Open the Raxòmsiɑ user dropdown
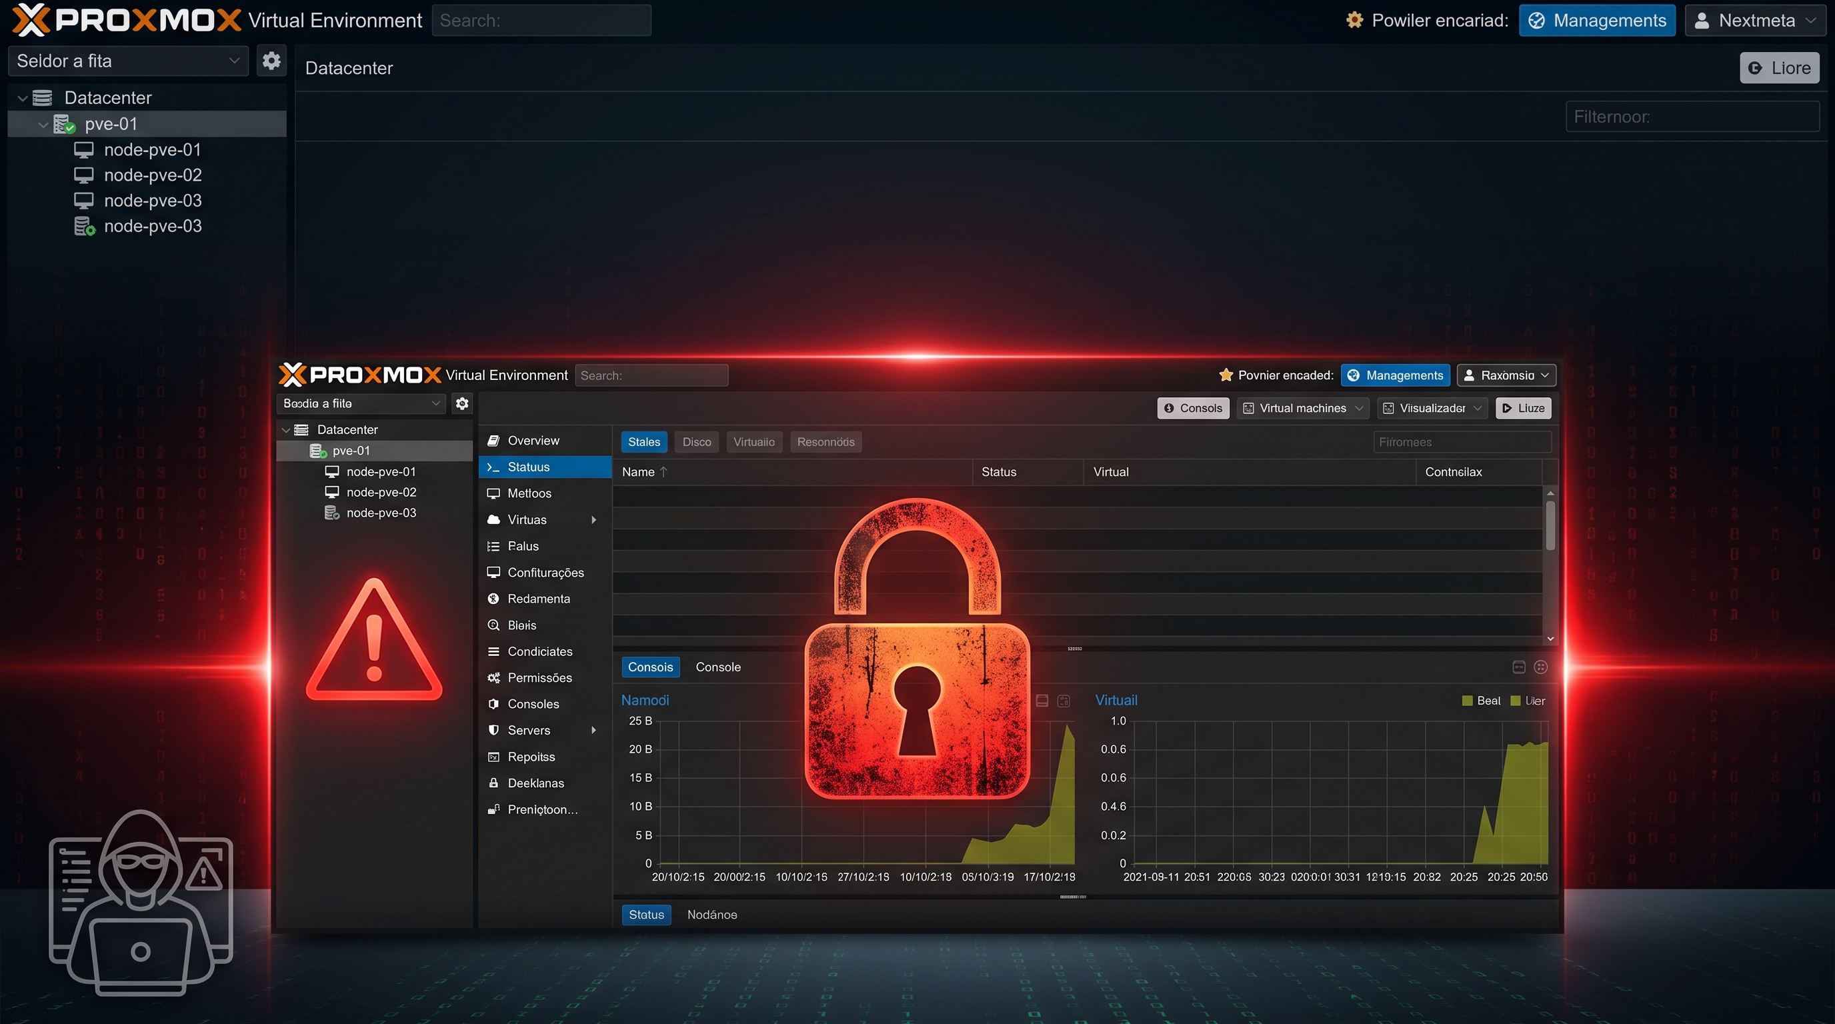Screen dimensions: 1835x1024 [1506, 375]
